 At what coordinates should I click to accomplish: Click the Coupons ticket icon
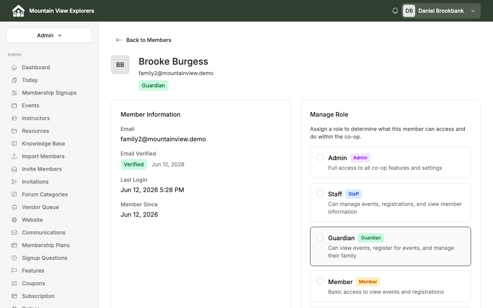[x=14, y=283]
